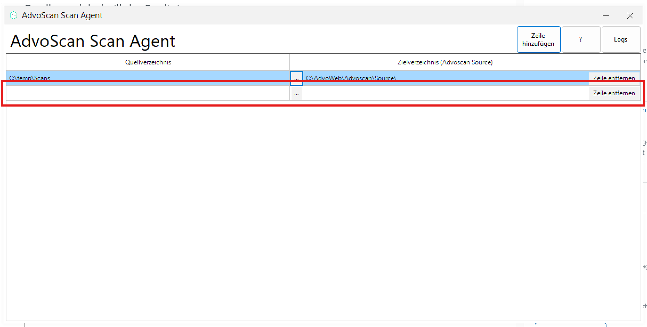Remove the empty second row
Screen dimensions: 647x327
pyautogui.click(x=614, y=93)
